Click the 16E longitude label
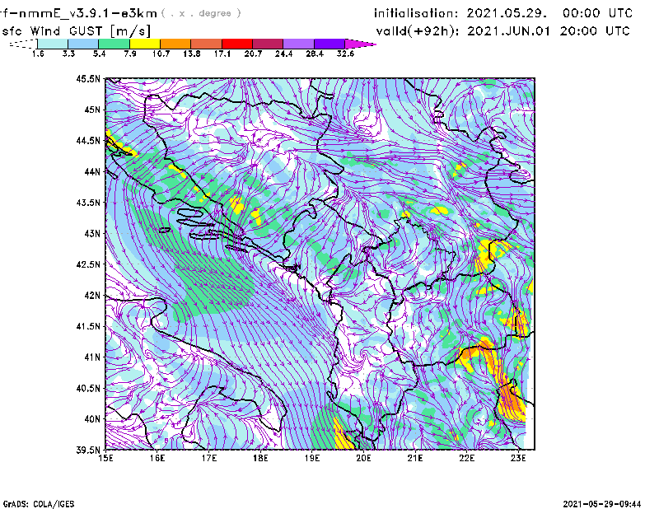 tap(157, 458)
